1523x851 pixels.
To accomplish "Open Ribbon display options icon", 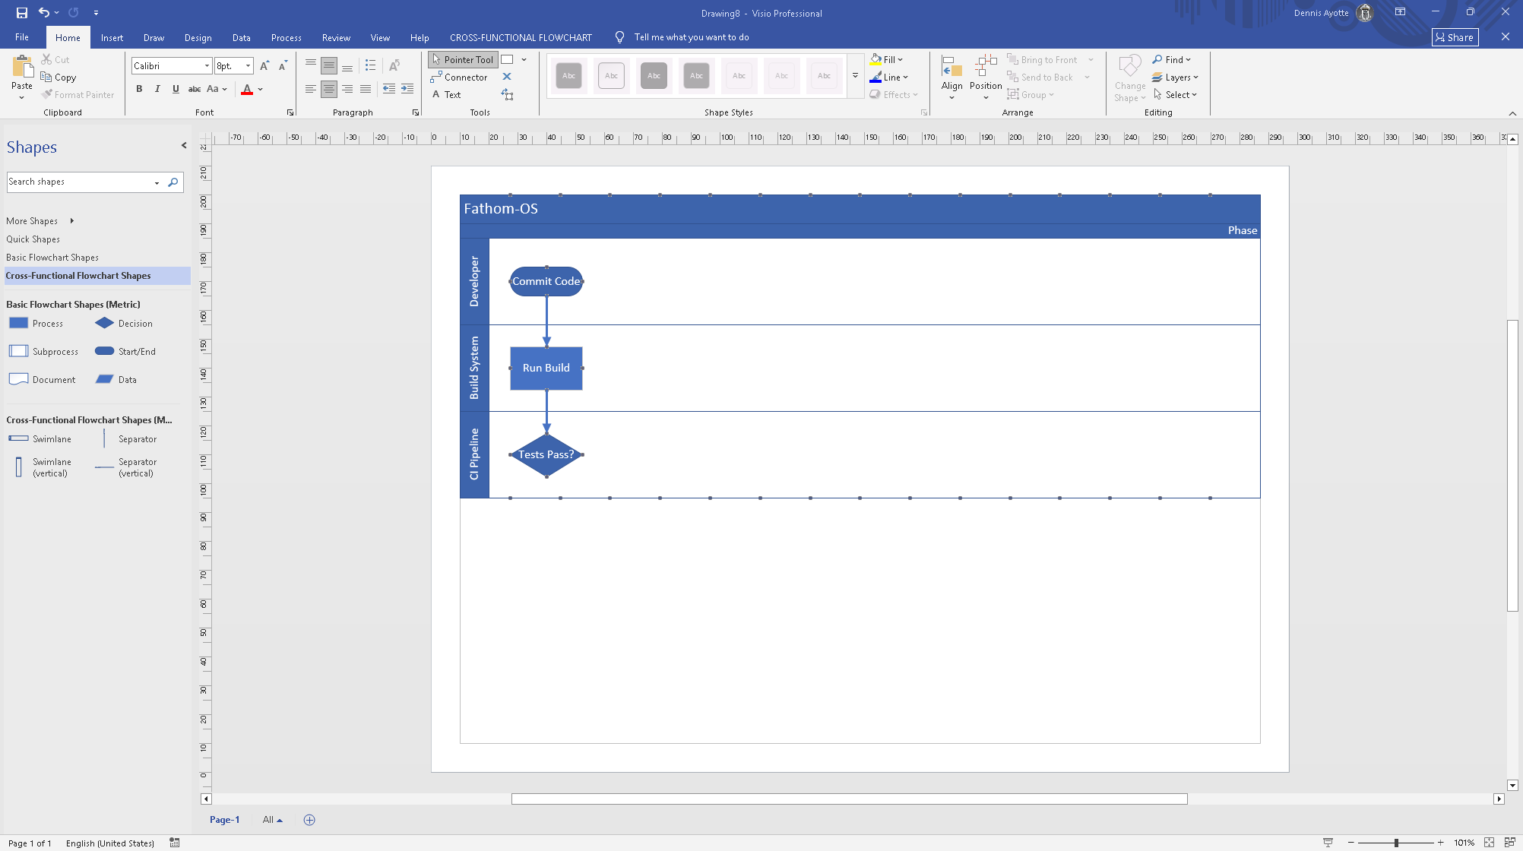I will pyautogui.click(x=1400, y=12).
